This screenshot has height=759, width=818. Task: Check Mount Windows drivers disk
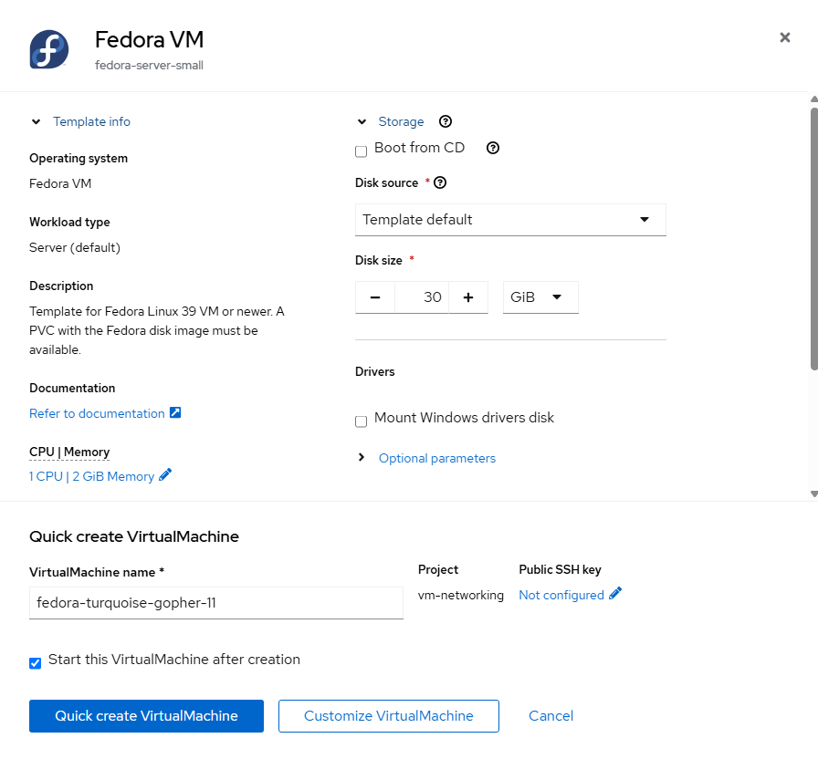click(x=361, y=421)
